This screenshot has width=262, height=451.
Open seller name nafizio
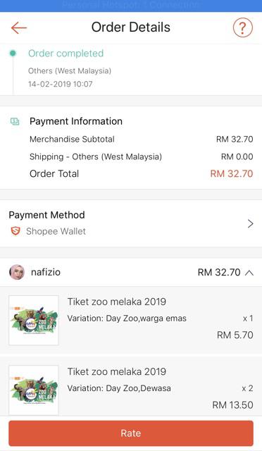(46, 272)
